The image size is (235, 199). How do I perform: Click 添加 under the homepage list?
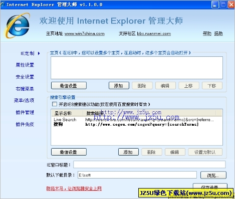pyautogui.click(x=119, y=86)
